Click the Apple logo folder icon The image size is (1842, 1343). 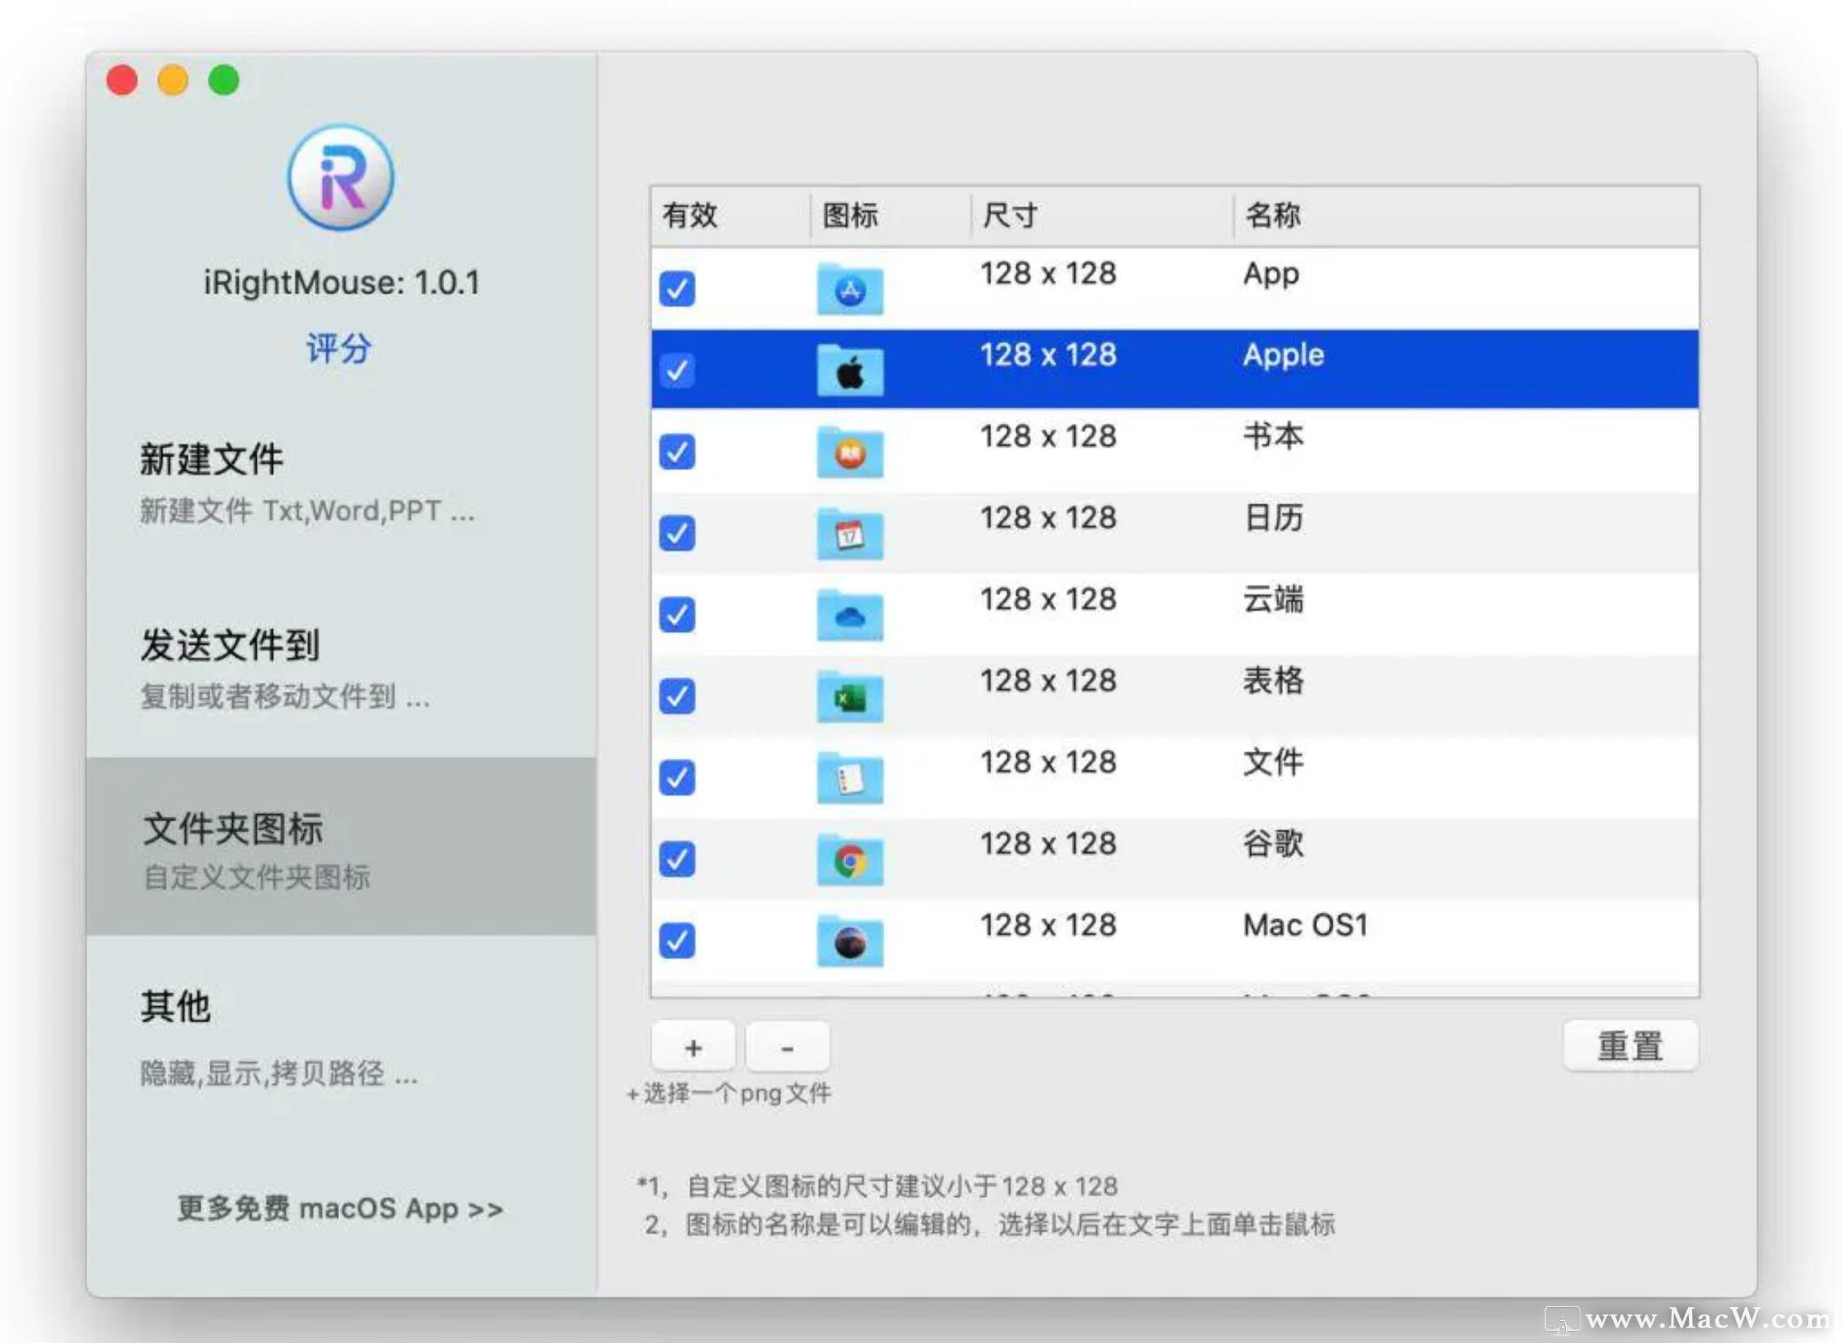(x=849, y=371)
